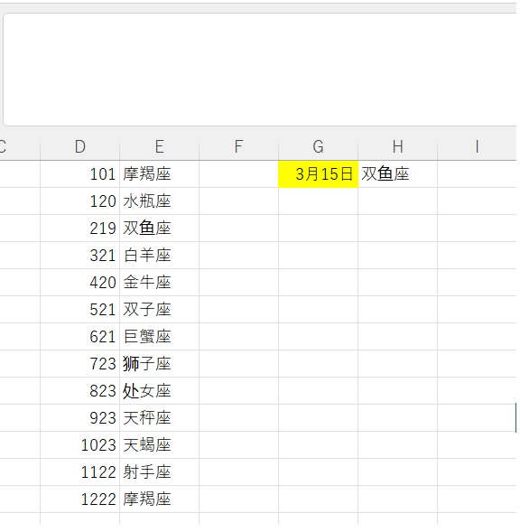Select the cell with value 321

tap(80, 256)
